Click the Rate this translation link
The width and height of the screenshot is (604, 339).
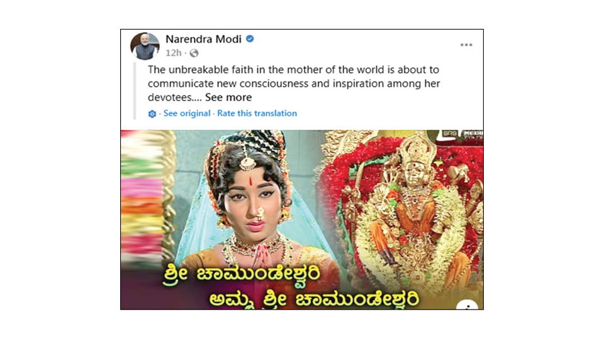pos(257,114)
